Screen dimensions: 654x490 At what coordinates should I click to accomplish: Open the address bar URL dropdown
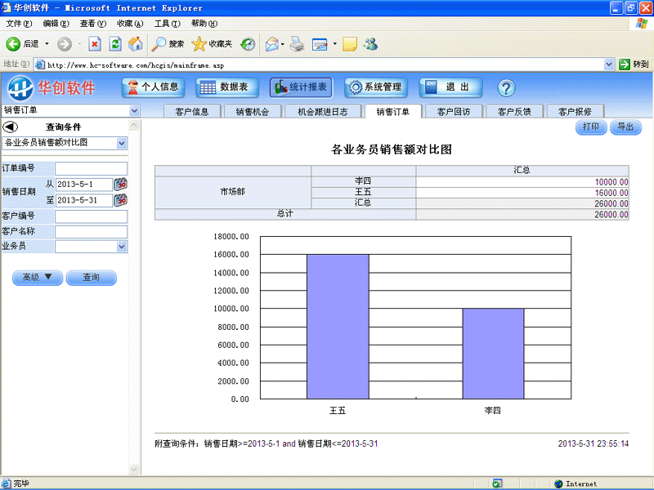[608, 65]
